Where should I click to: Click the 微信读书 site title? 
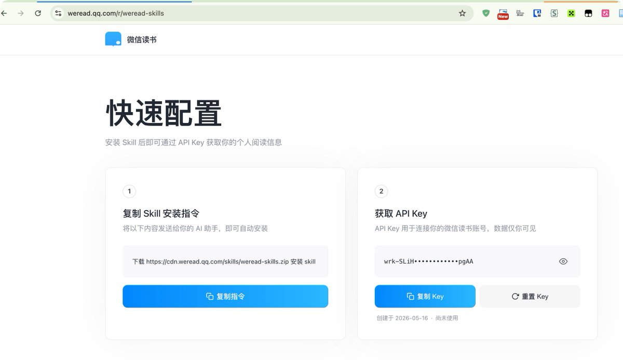point(142,39)
